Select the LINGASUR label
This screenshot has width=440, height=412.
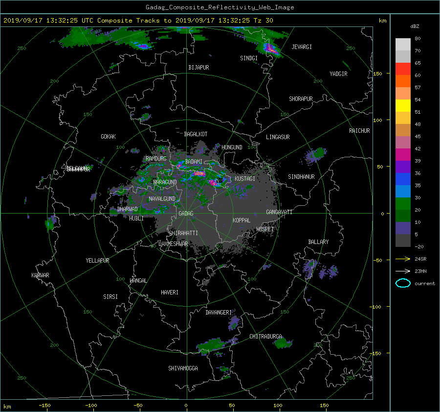click(278, 137)
